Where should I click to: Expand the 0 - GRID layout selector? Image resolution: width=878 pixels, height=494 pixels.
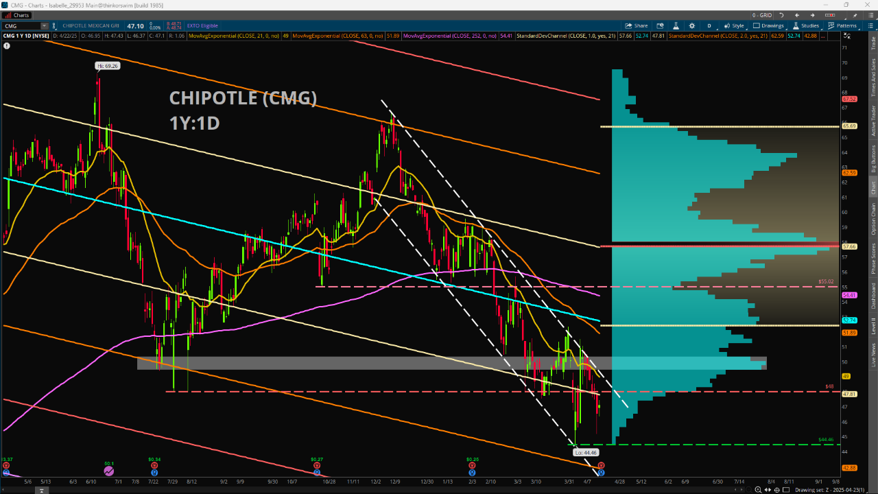(763, 15)
